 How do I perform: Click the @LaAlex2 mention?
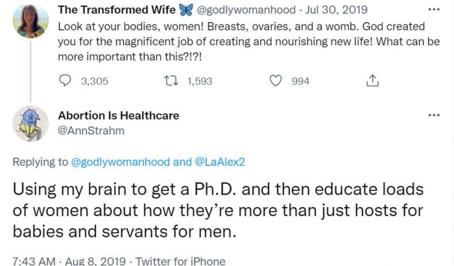pos(220,162)
